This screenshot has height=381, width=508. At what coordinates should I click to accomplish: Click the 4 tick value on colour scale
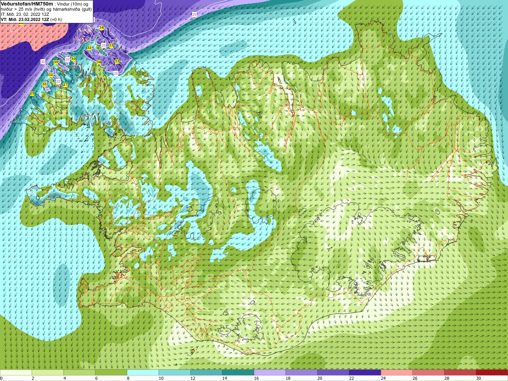pyautogui.click(x=65, y=378)
